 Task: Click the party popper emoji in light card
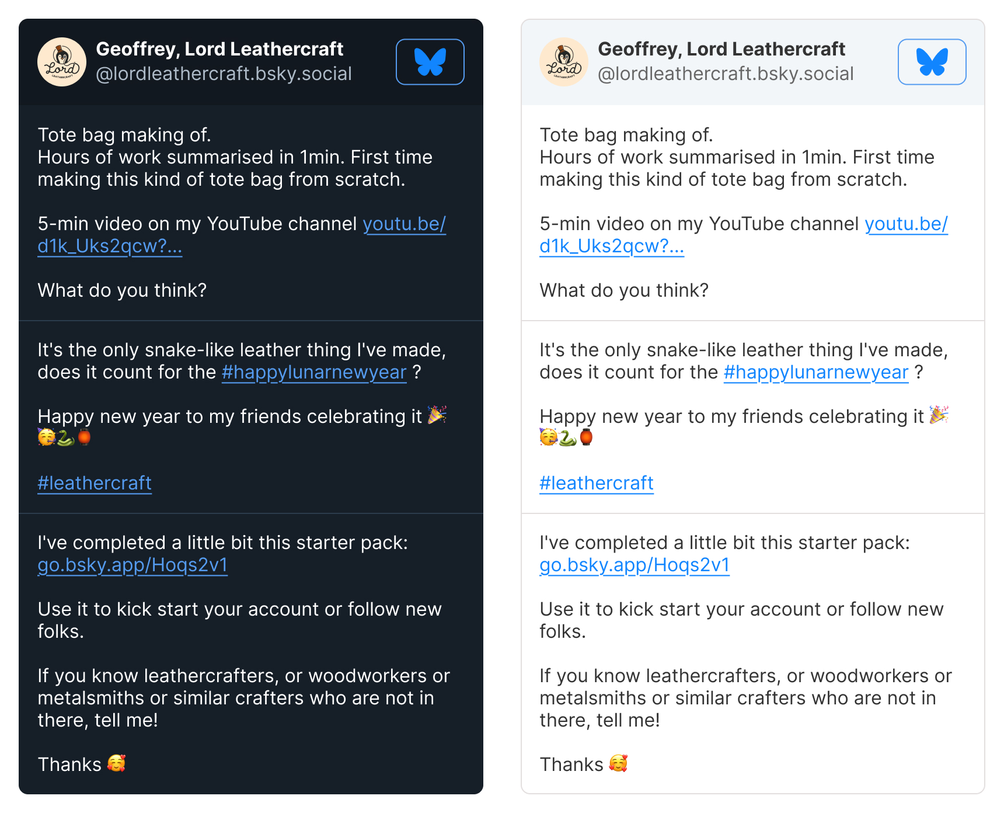939,415
